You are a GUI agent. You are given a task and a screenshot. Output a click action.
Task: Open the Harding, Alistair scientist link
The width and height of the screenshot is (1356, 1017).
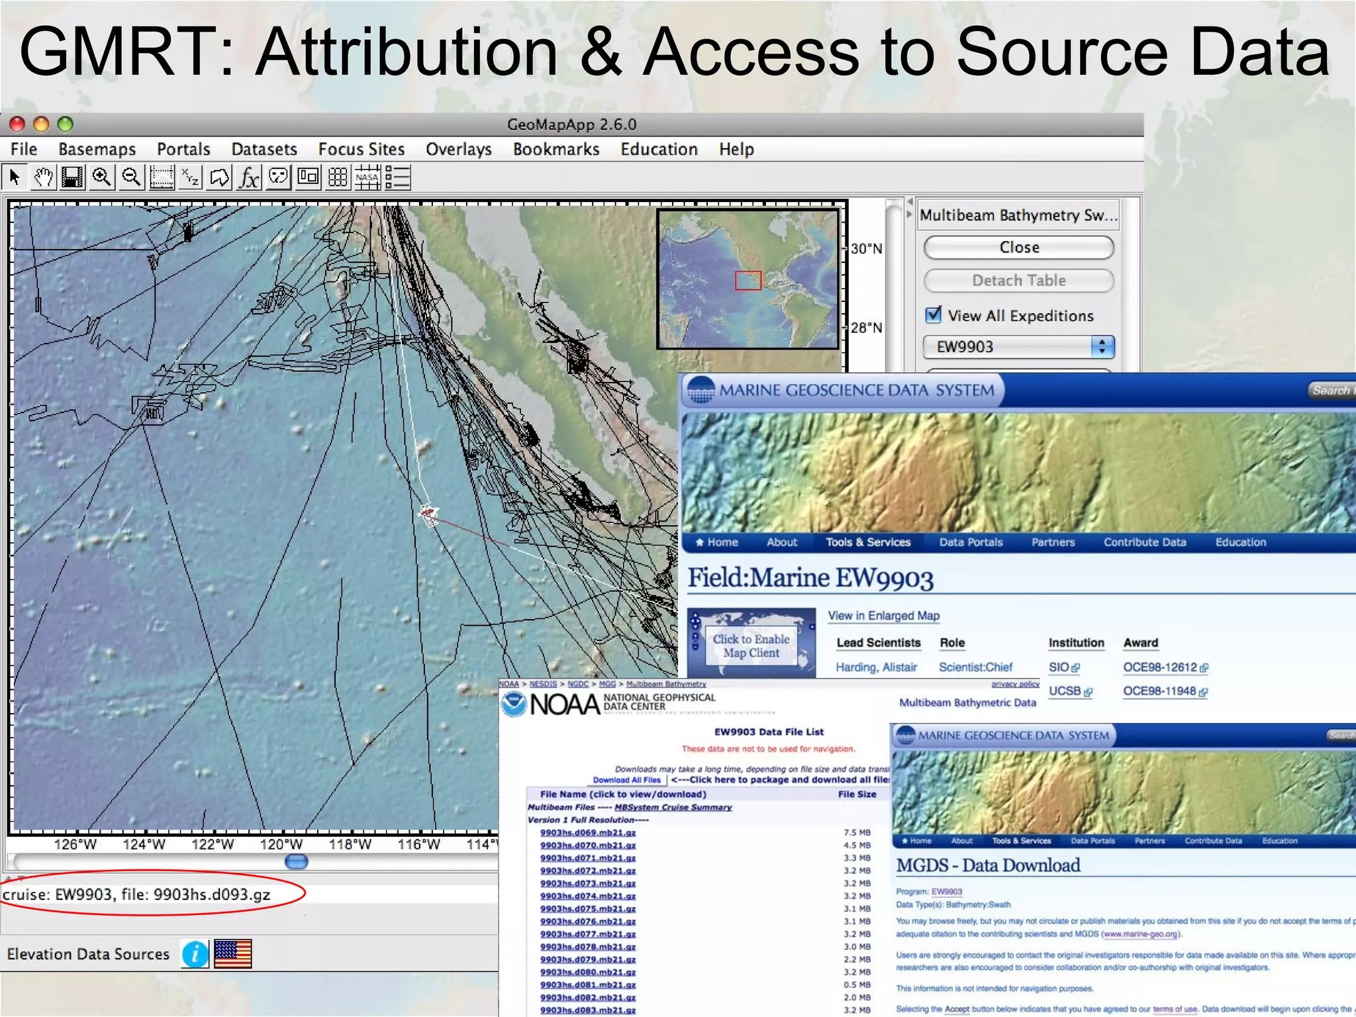pos(876,667)
